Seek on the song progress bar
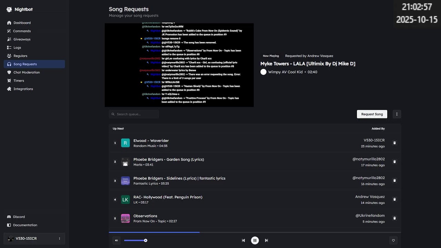 click(x=255, y=232)
